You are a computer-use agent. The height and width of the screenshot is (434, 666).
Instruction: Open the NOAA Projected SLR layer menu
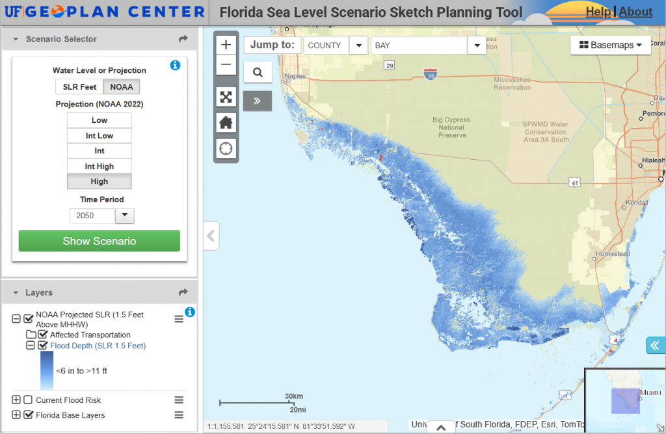(x=179, y=319)
